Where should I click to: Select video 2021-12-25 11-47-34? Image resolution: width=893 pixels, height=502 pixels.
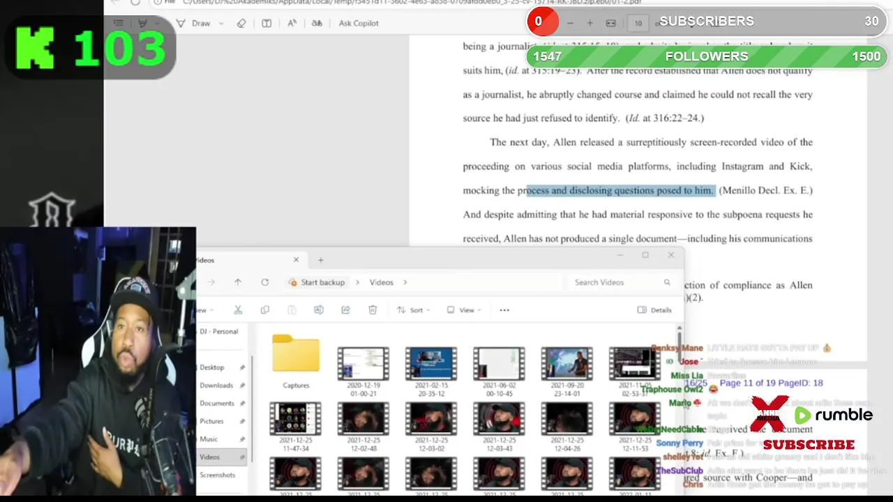tap(296, 427)
